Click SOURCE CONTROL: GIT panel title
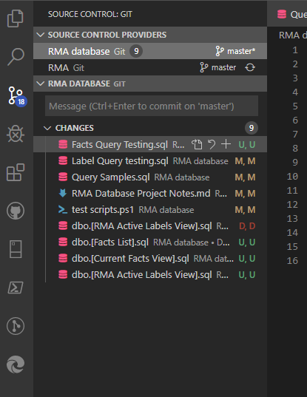The image size is (307, 397). [x=90, y=14]
